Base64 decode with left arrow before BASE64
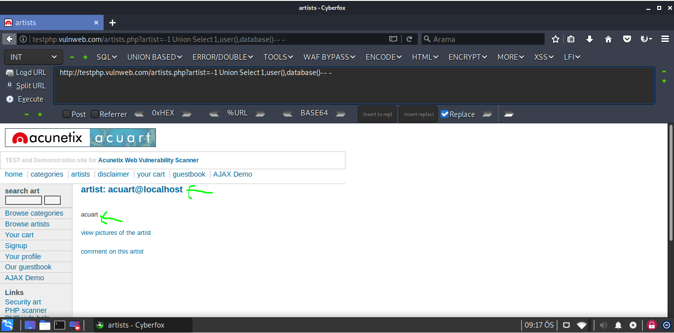This screenshot has width=674, height=333. [288, 114]
